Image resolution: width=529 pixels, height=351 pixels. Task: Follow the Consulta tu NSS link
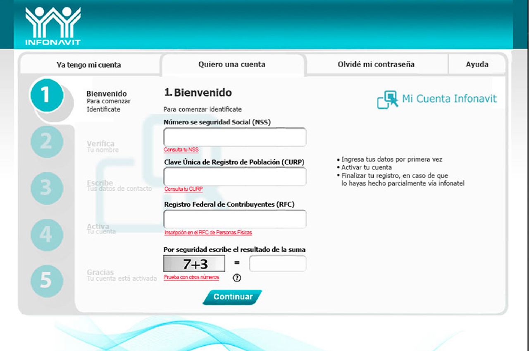click(181, 149)
